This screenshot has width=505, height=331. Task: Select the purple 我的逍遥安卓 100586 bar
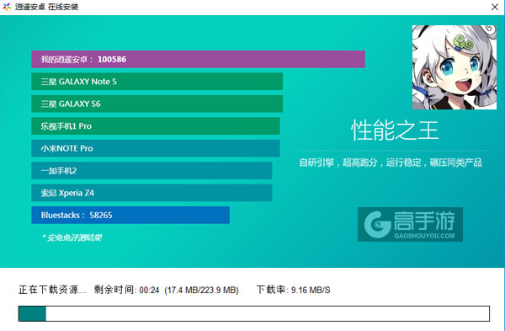coord(198,59)
